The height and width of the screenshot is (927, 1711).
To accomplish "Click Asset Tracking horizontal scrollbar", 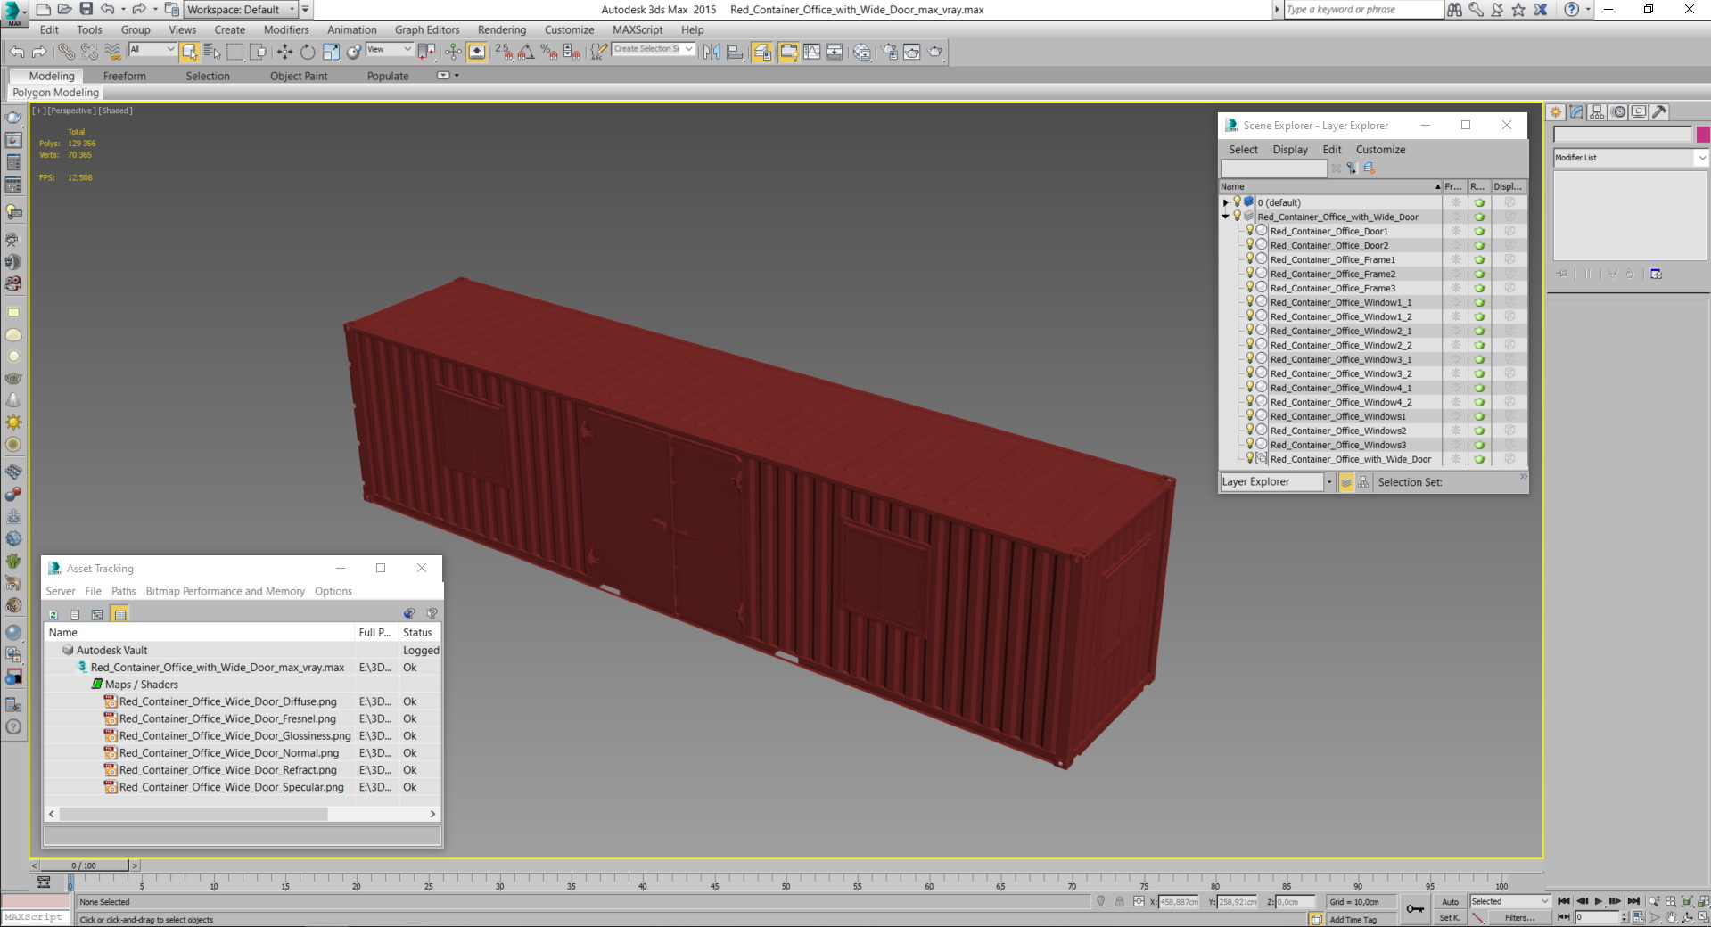I will point(193,814).
